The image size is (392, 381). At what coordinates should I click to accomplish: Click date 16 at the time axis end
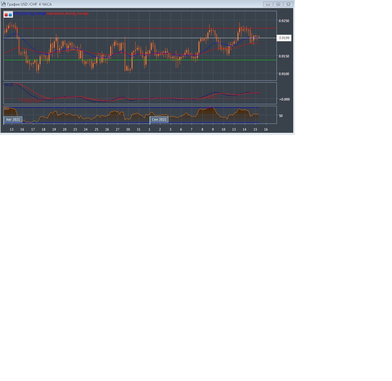click(266, 129)
